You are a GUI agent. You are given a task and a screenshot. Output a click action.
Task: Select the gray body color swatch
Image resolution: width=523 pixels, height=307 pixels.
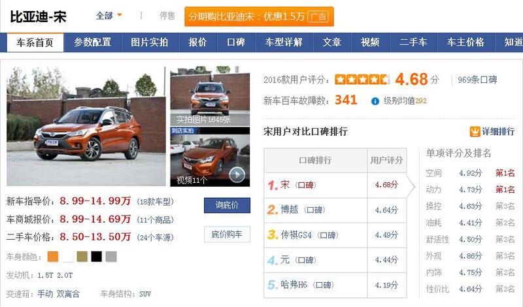[111, 257]
